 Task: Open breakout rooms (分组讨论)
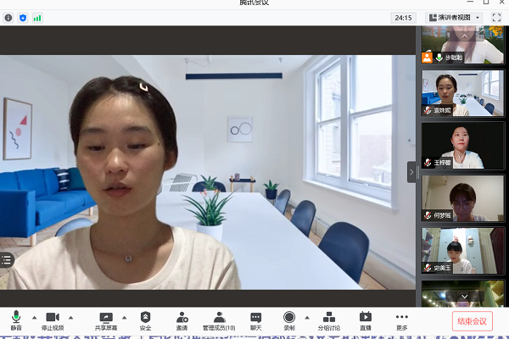329,320
